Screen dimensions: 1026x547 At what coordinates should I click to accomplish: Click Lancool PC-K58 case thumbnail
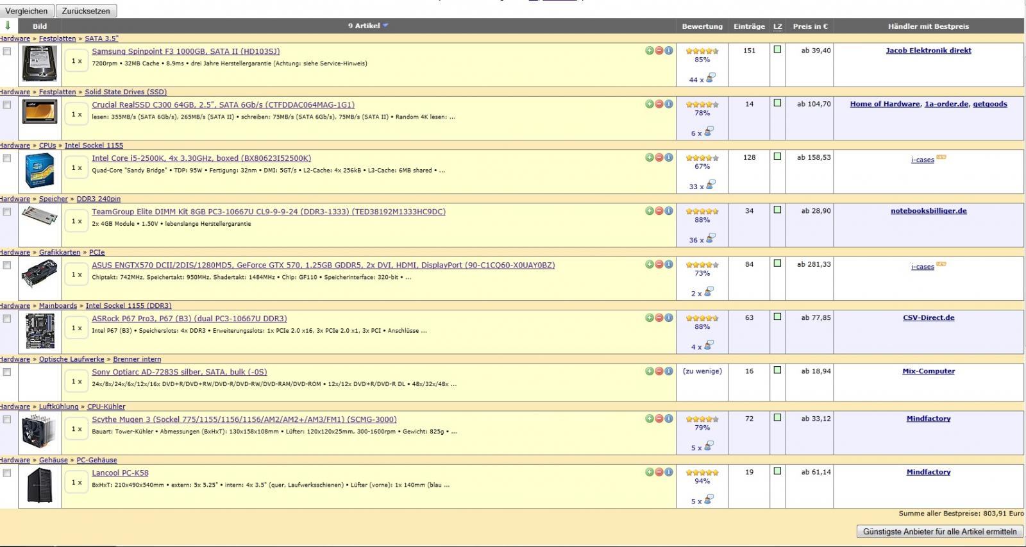[40, 485]
